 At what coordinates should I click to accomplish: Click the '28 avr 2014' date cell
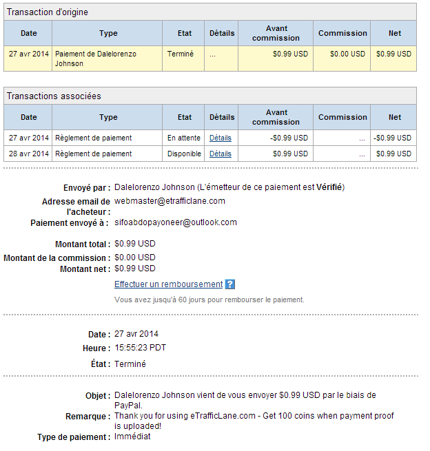click(x=28, y=154)
